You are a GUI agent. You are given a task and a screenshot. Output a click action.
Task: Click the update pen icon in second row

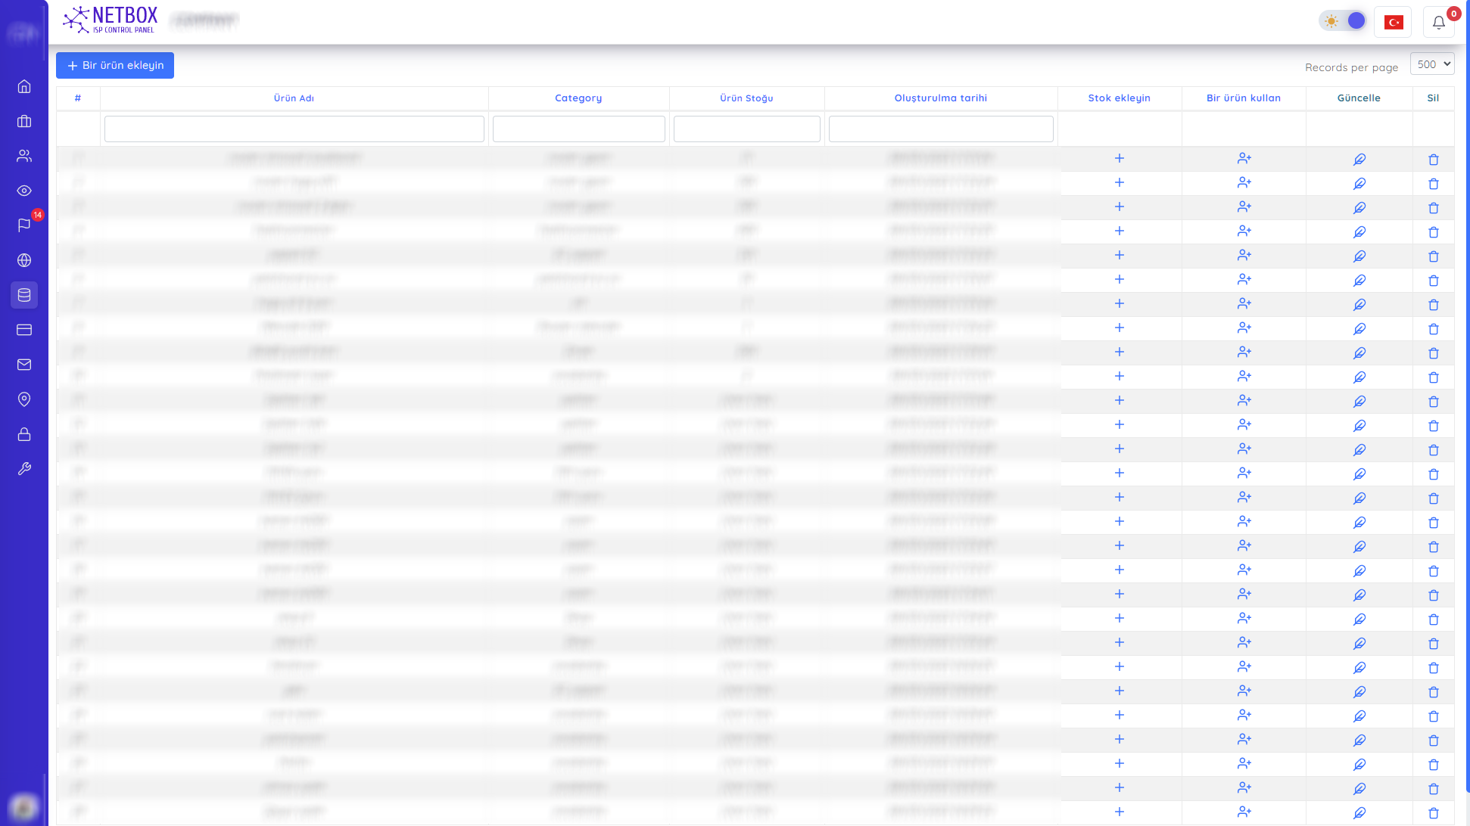pyautogui.click(x=1359, y=183)
